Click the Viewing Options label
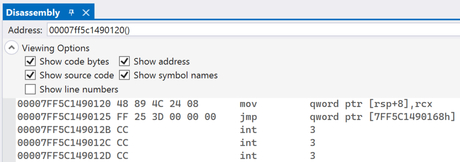 56,48
